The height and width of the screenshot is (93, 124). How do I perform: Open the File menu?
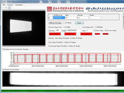[4, 5]
